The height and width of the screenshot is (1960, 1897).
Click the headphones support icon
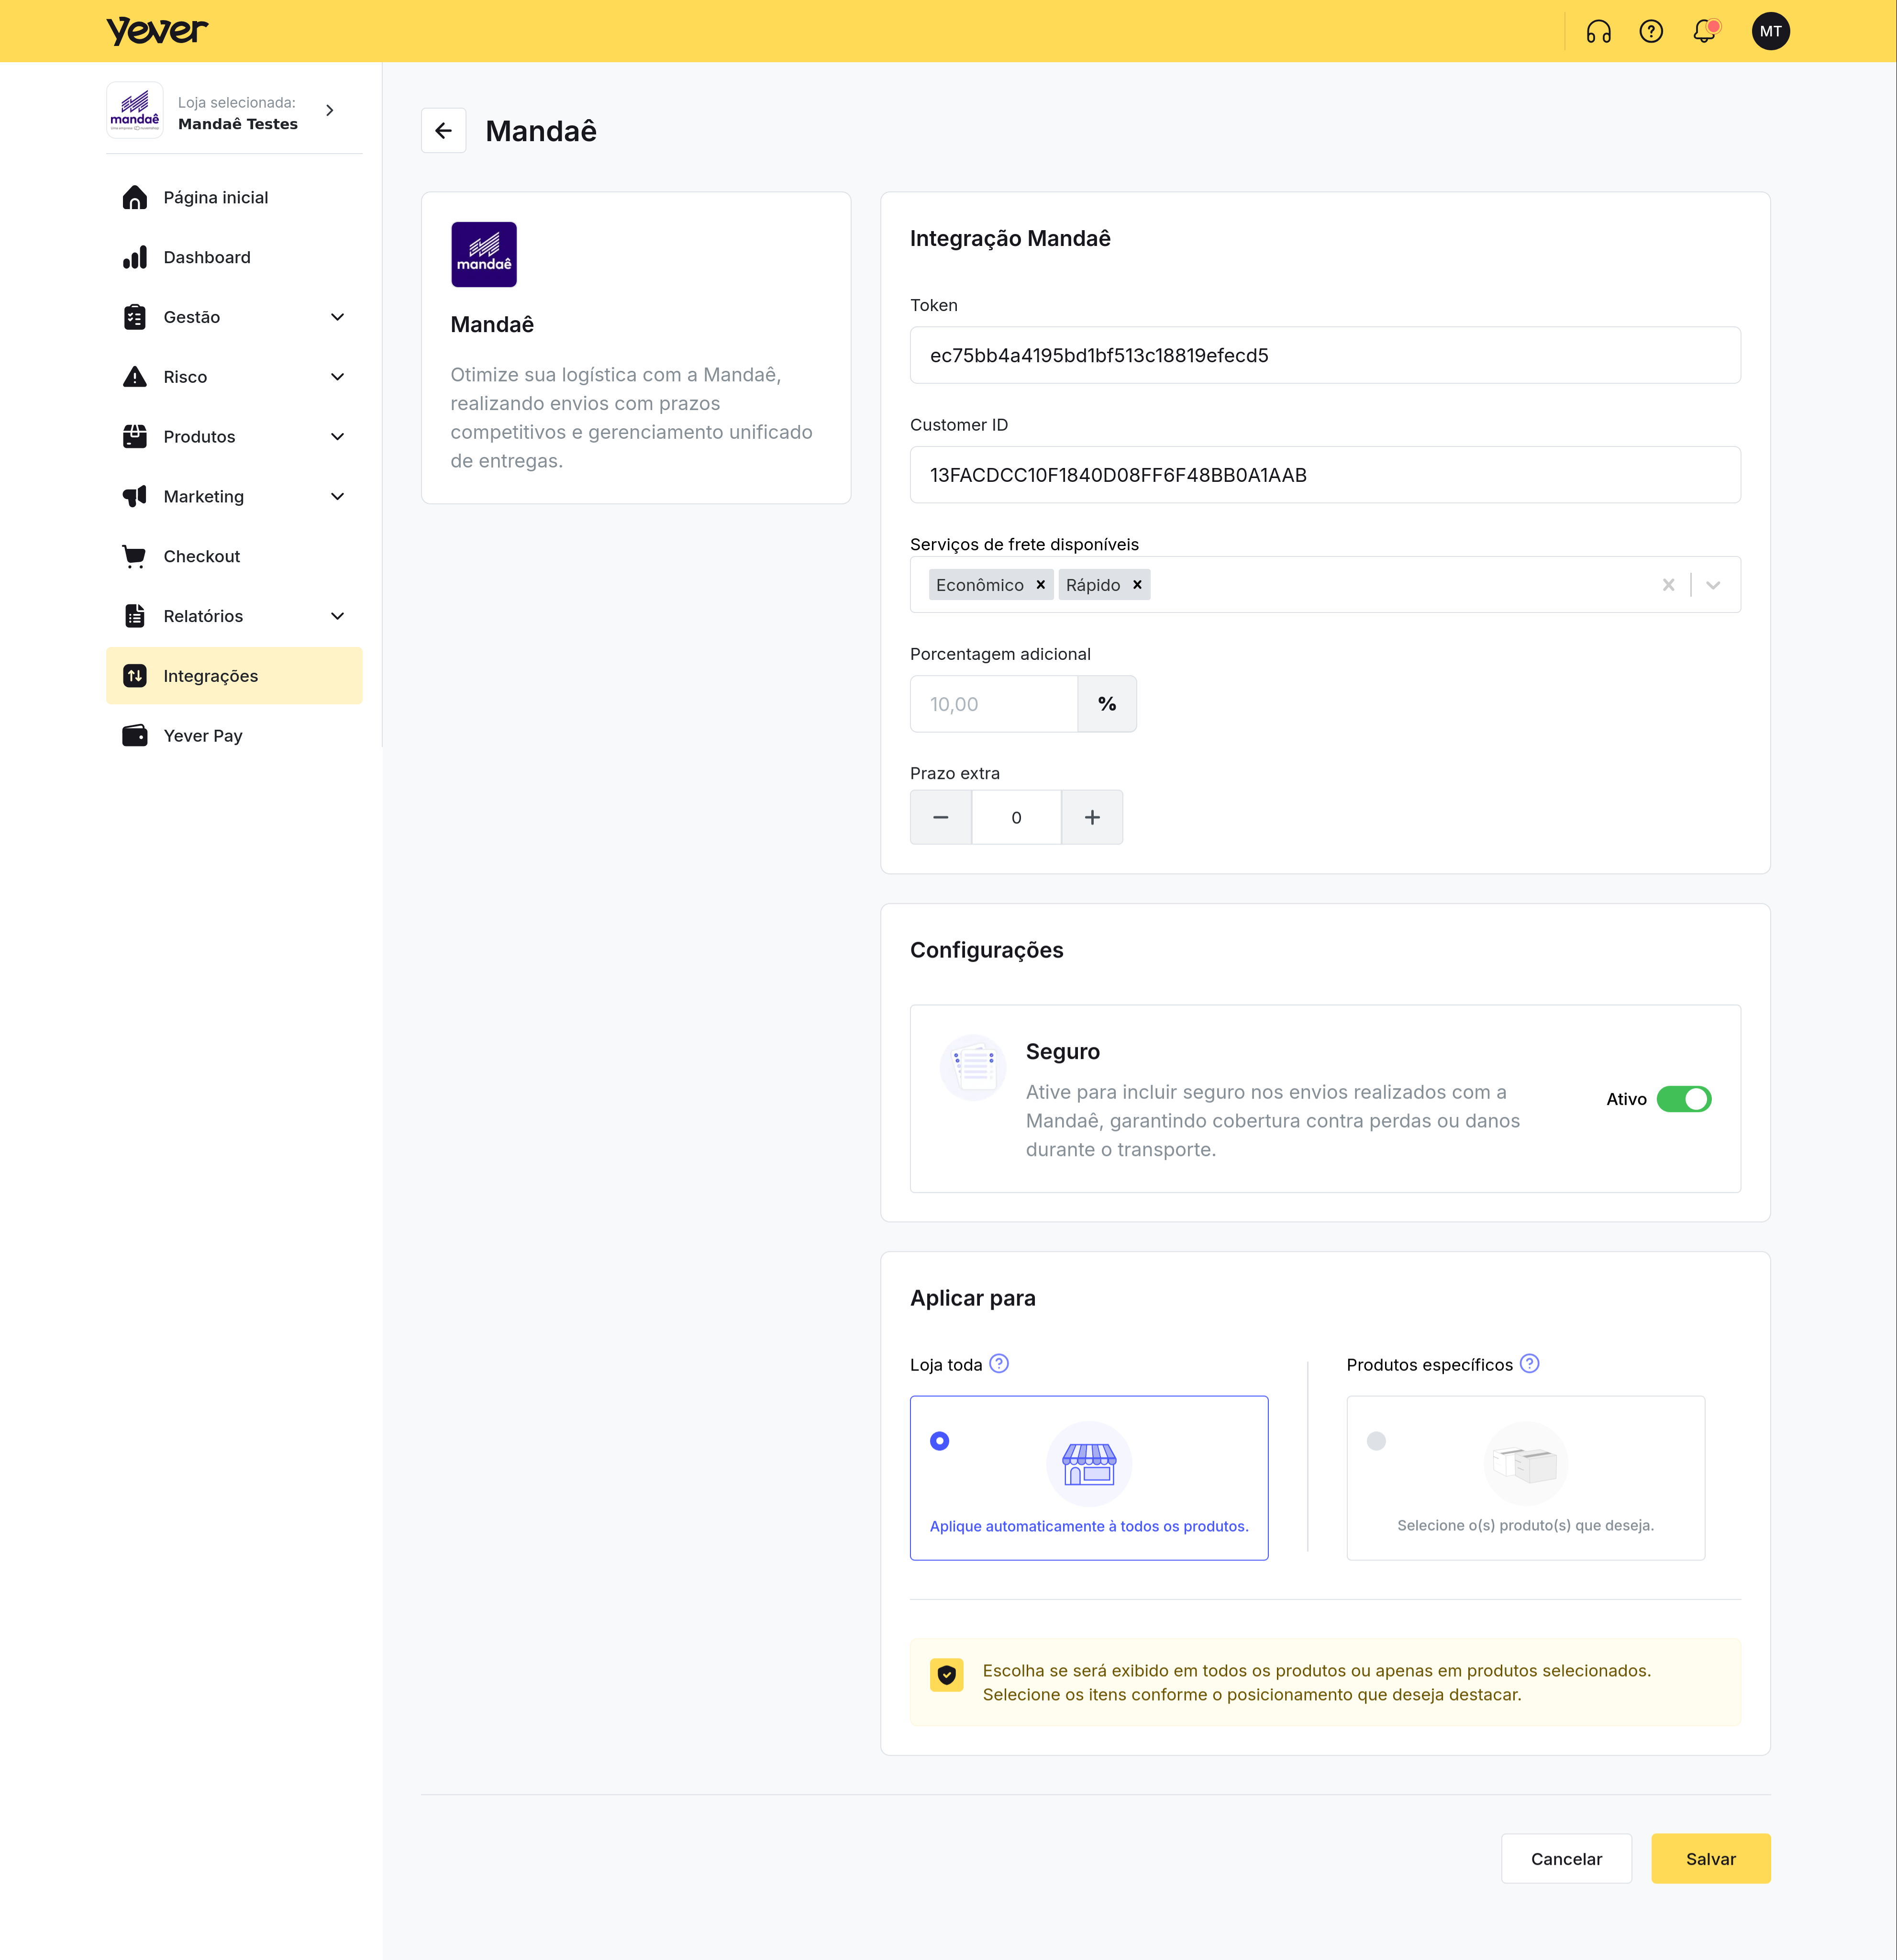(x=1598, y=32)
